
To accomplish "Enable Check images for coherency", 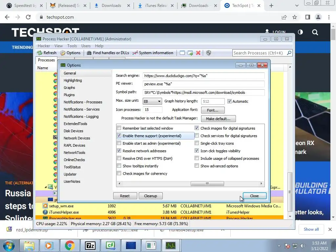I will (x=119, y=173).
